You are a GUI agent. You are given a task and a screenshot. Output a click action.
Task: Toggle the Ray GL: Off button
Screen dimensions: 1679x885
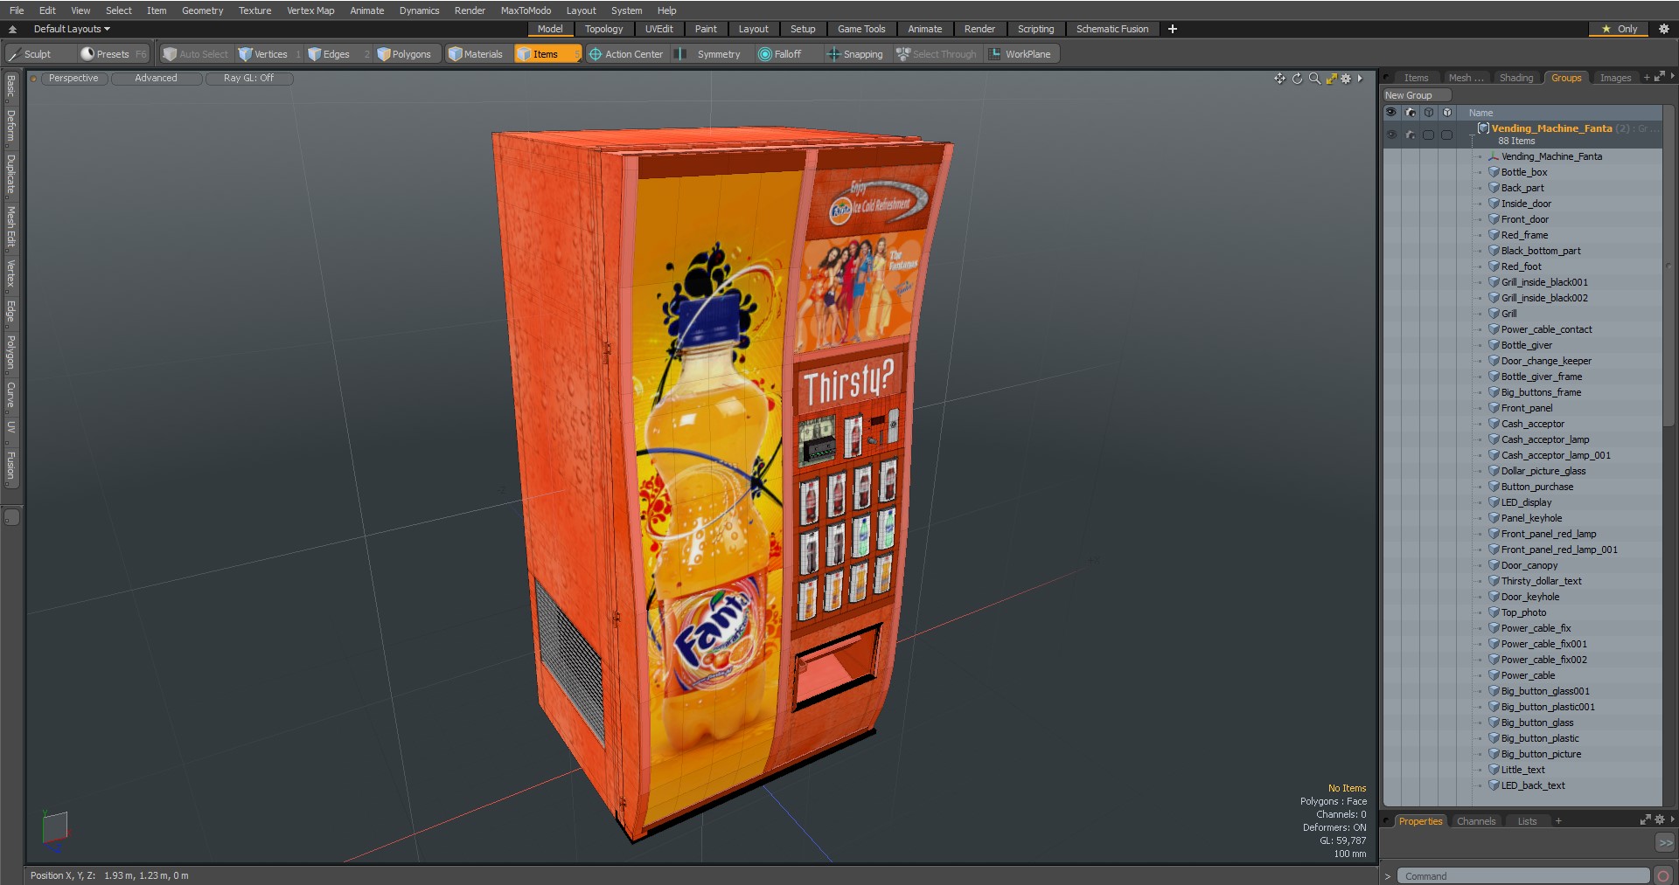click(248, 79)
